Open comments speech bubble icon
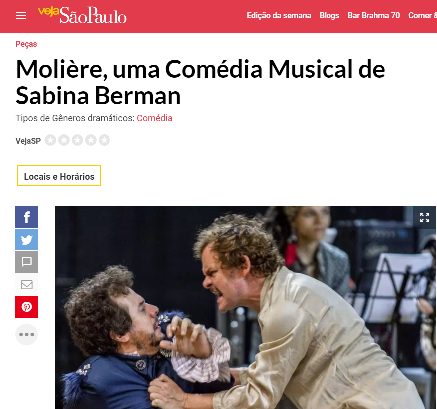This screenshot has width=437, height=409. [26, 262]
